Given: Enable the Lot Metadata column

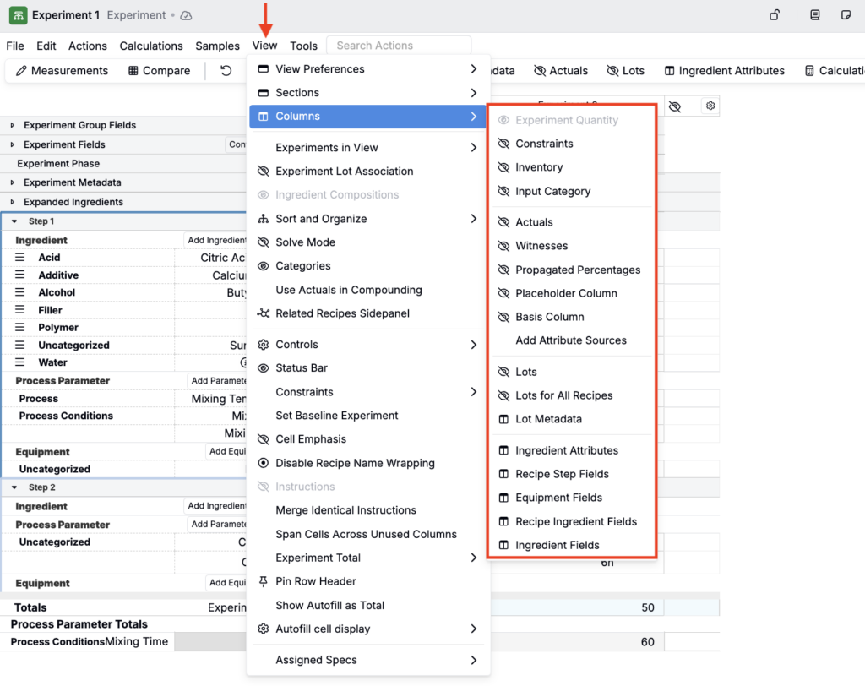Looking at the screenshot, I should [x=548, y=419].
